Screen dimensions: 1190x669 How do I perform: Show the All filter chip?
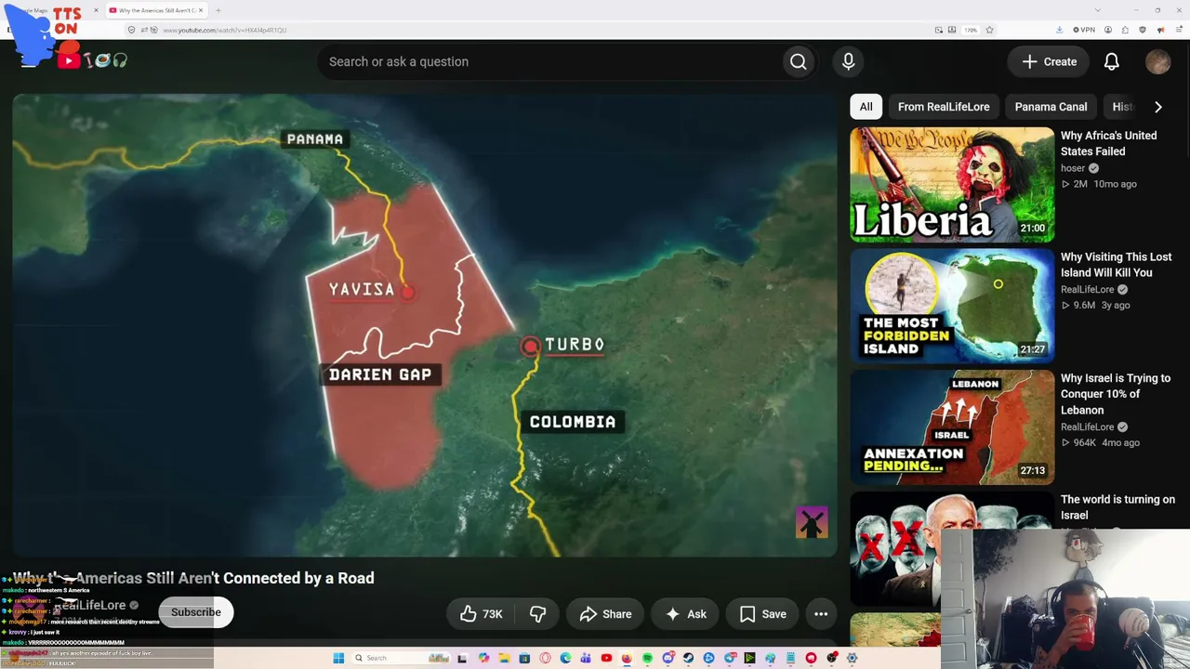866,107
